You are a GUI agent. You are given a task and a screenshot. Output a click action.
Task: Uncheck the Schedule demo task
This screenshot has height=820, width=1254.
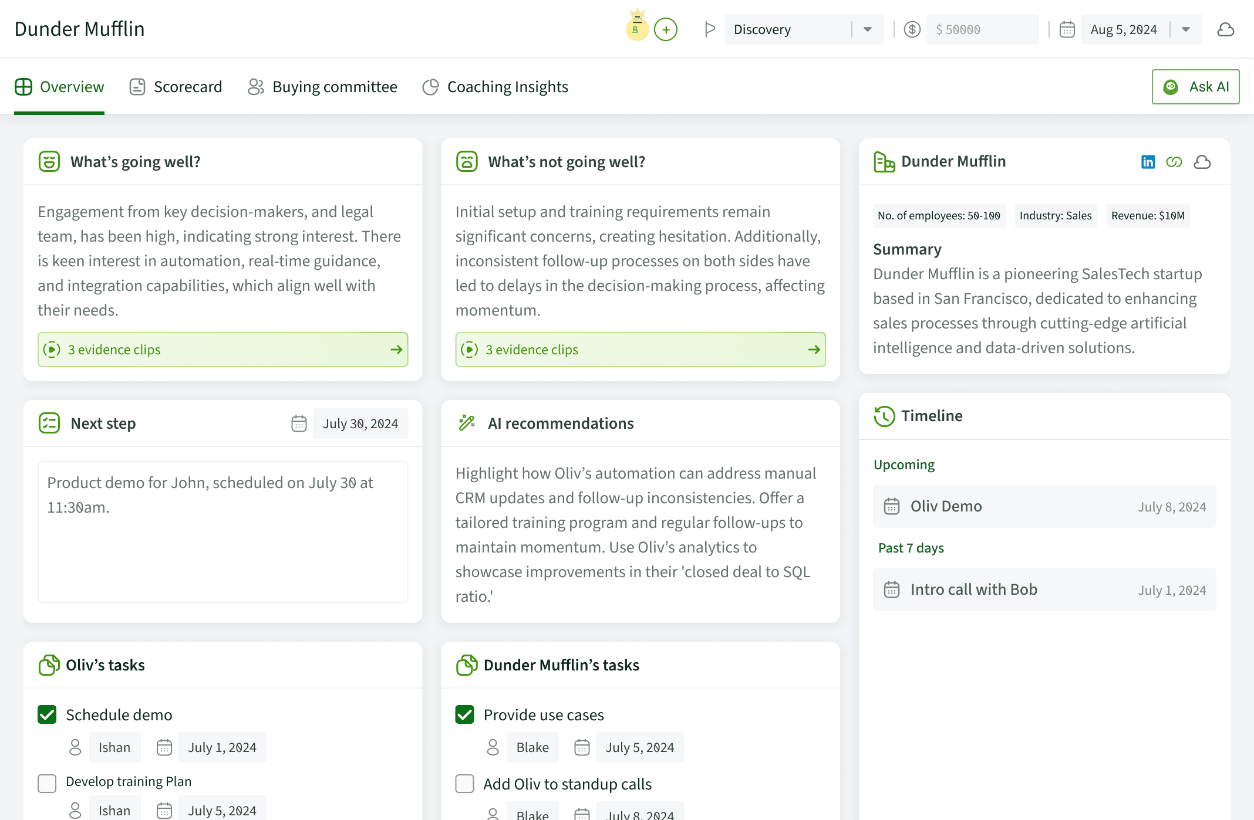[x=47, y=714]
